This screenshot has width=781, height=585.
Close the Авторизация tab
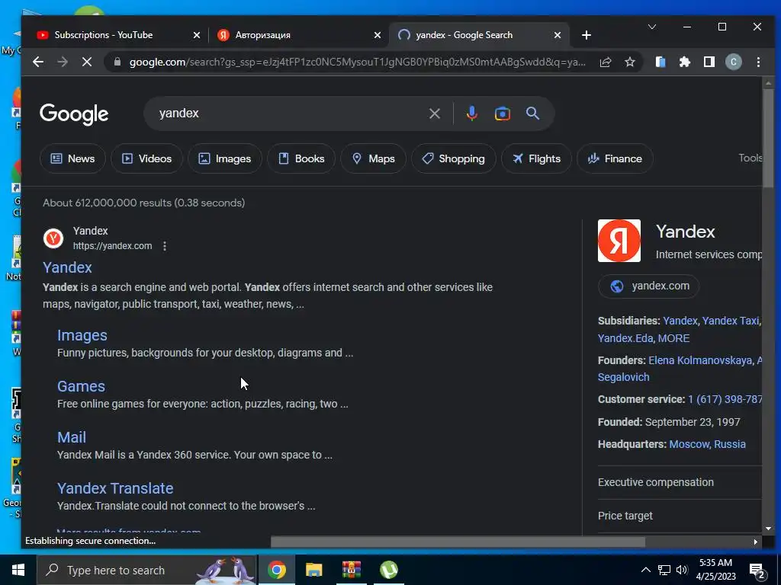click(x=378, y=35)
